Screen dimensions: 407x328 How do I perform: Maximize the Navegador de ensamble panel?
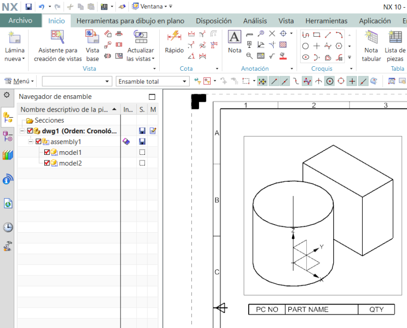click(x=152, y=97)
